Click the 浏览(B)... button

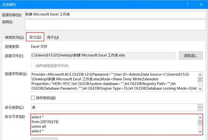[191, 56]
